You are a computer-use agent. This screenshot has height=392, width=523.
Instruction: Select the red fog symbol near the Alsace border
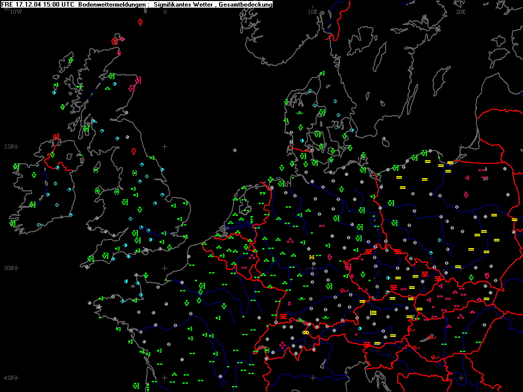point(283,316)
